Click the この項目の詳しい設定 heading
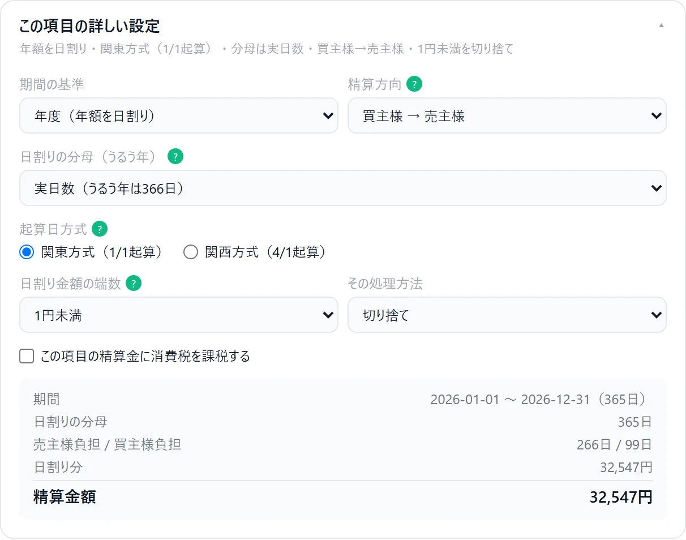Image resolution: width=686 pixels, height=540 pixels. click(x=89, y=26)
